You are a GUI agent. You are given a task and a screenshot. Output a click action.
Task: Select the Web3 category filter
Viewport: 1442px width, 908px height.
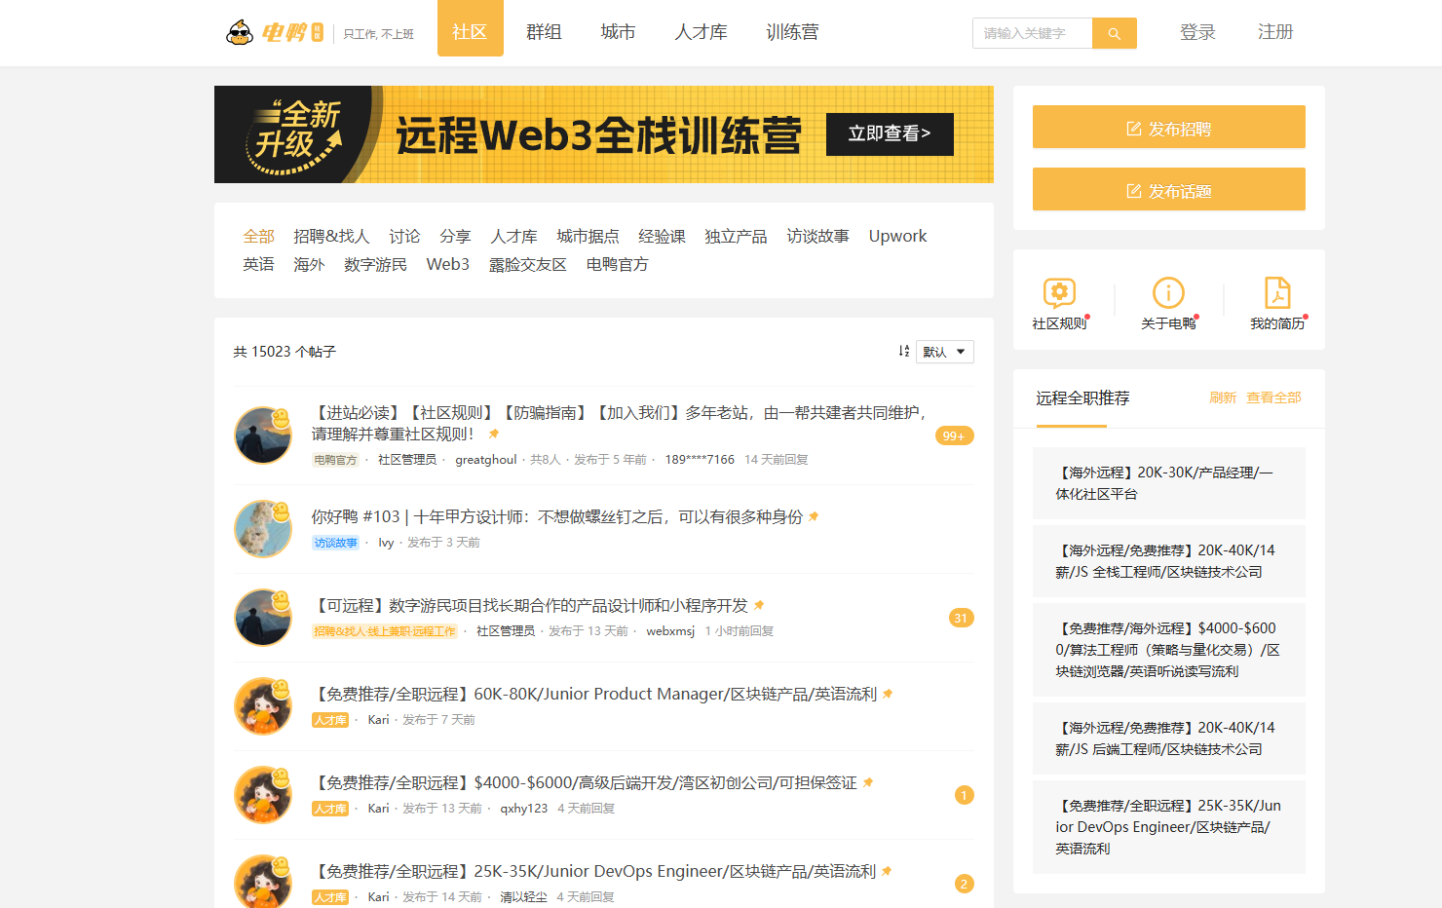tap(448, 264)
